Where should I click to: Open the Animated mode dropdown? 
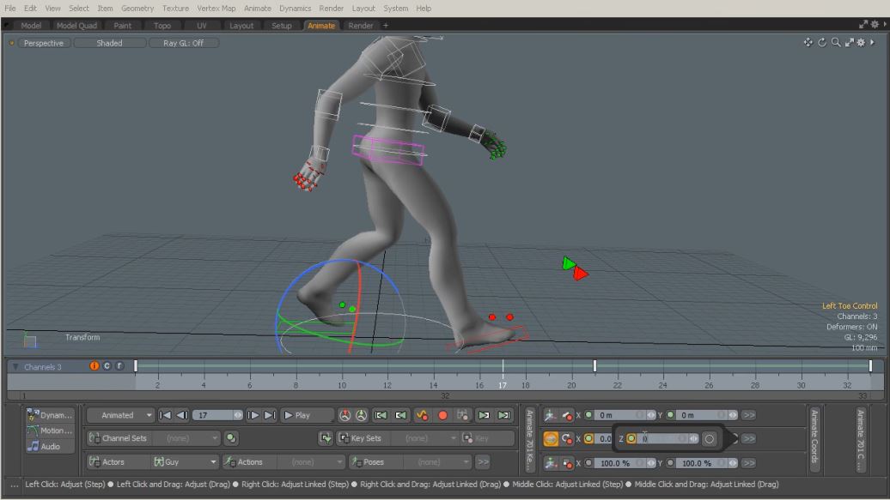coord(121,415)
